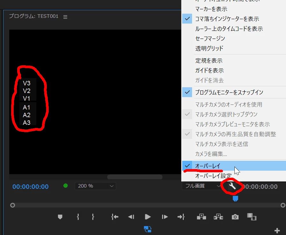This screenshot has height=235, width=286.
Task: Open the 200 % zoom level dropdown
Action: [96, 186]
